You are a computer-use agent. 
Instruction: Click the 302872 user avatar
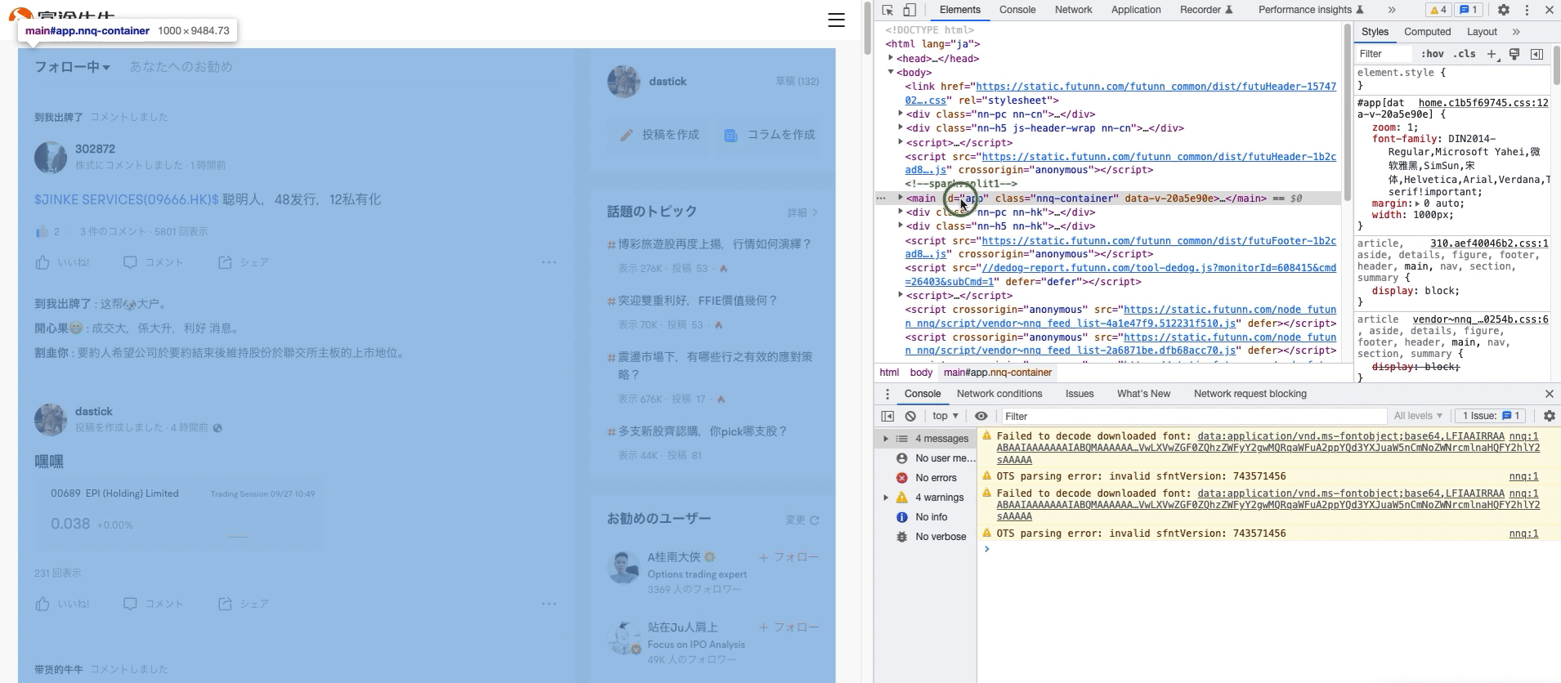pos(51,157)
